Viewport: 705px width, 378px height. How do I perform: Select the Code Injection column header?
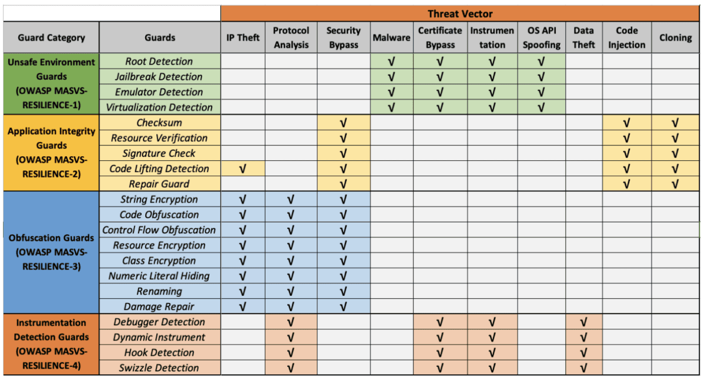(626, 38)
